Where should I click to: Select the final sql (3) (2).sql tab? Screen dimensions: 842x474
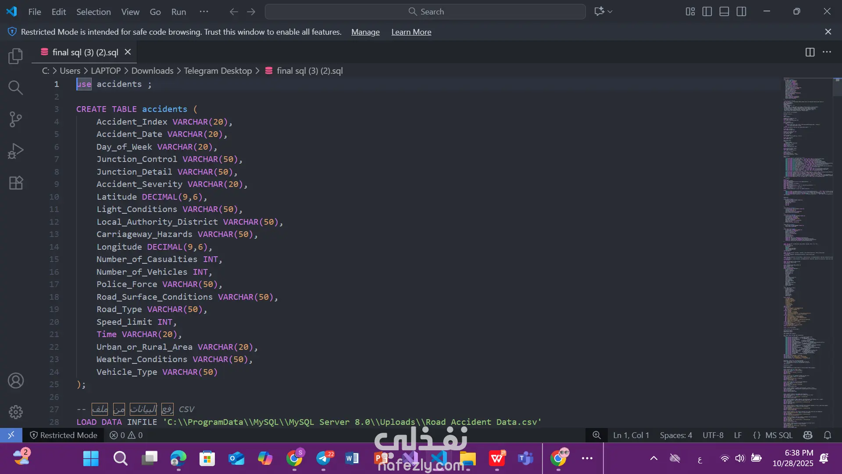click(85, 52)
